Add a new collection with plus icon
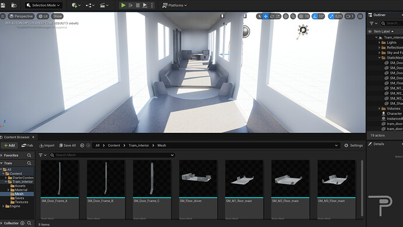The width and height of the screenshot is (403, 227). point(22,223)
